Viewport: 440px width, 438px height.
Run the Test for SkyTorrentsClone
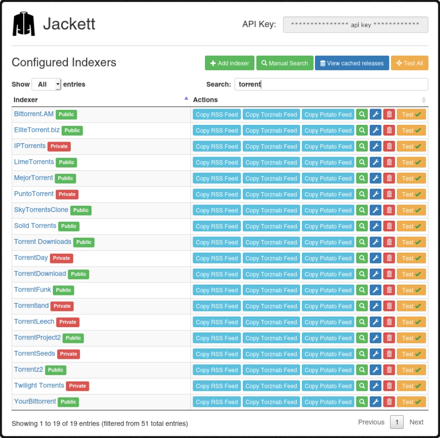click(411, 210)
